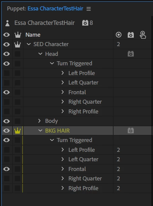The image size is (153, 206).
Task: Click the puppet figure icon beside Essa CharacterTestHair
Action: [x=7, y=23]
